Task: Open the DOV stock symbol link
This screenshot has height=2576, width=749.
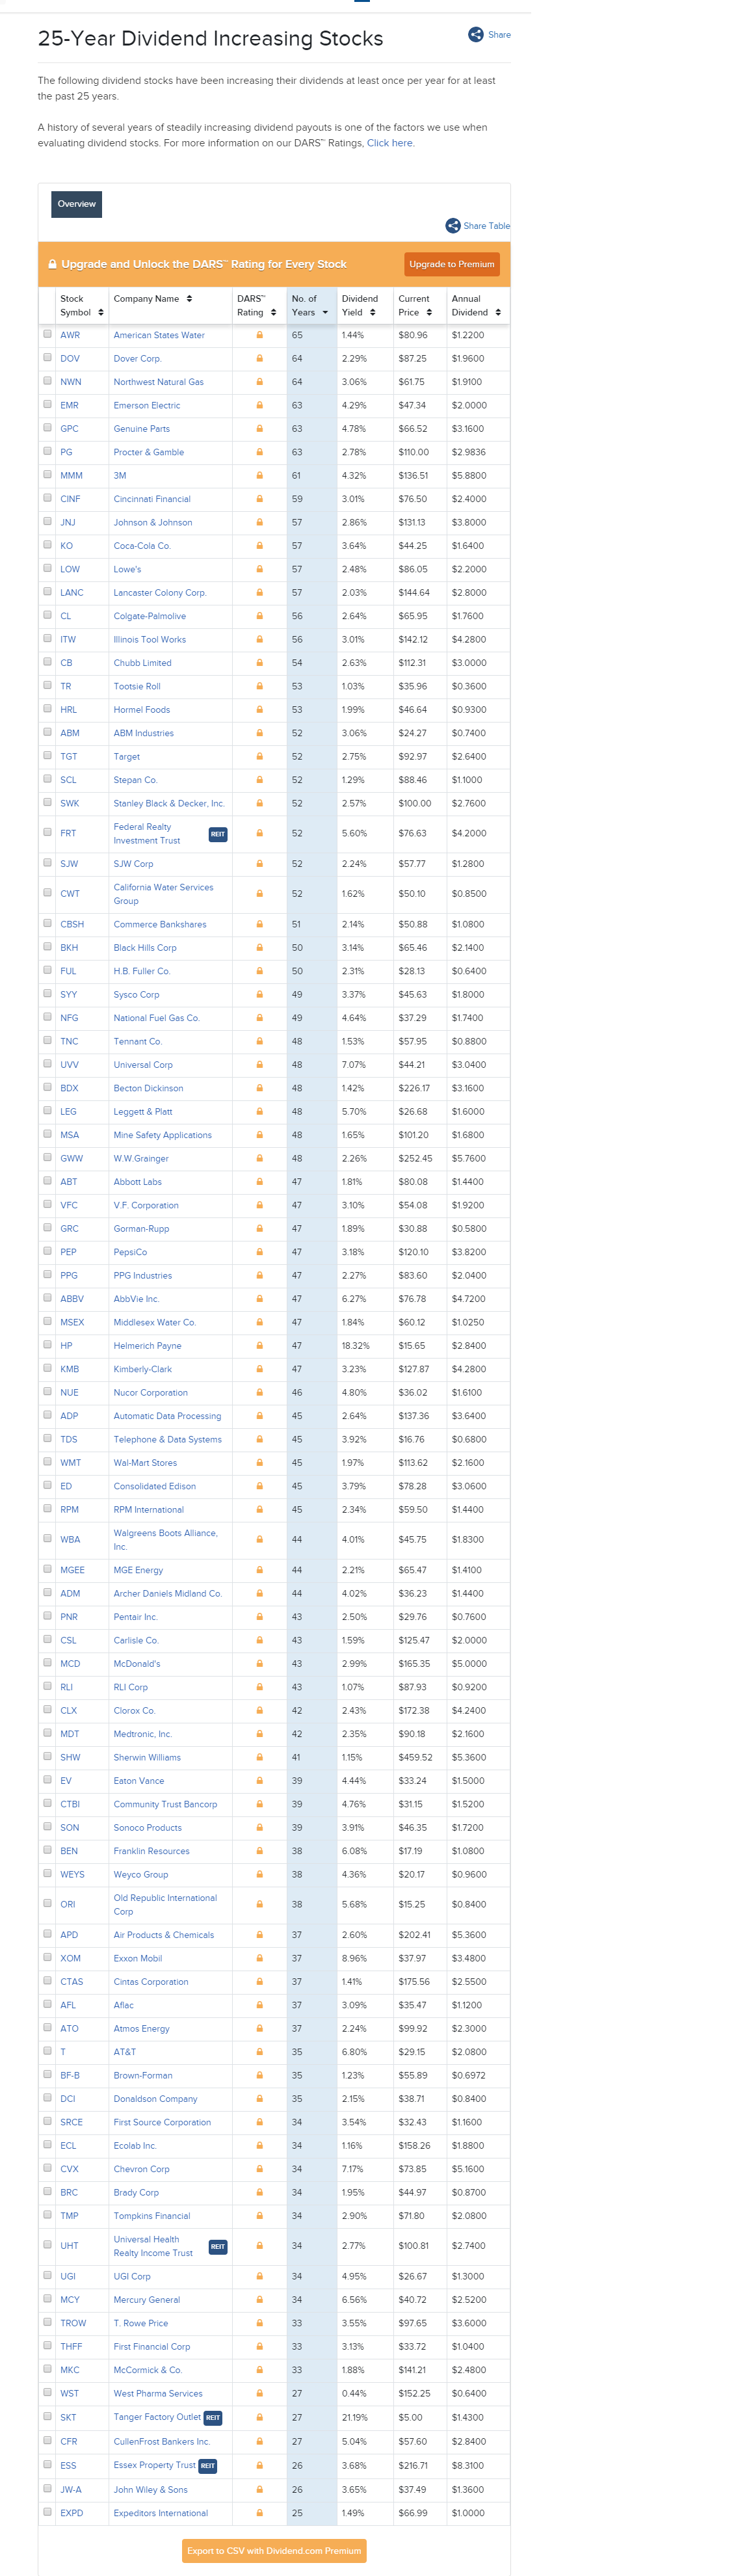Action: 70,358
